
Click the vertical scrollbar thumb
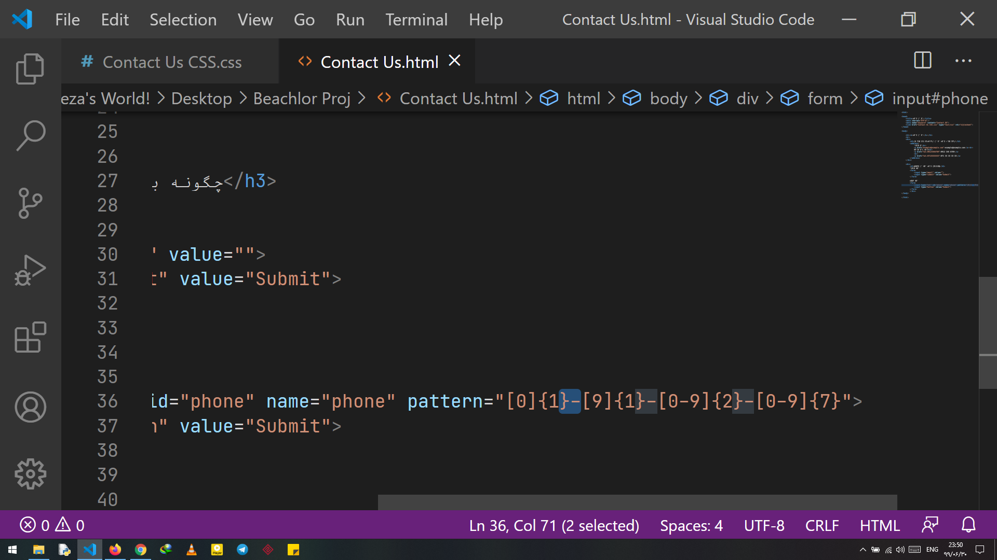click(x=988, y=333)
